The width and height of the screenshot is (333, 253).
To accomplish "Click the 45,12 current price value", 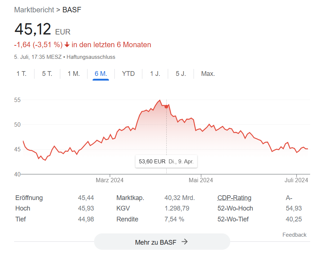I will tap(33, 29).
